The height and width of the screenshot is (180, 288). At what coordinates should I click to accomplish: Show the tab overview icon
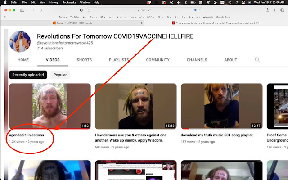click(282, 10)
